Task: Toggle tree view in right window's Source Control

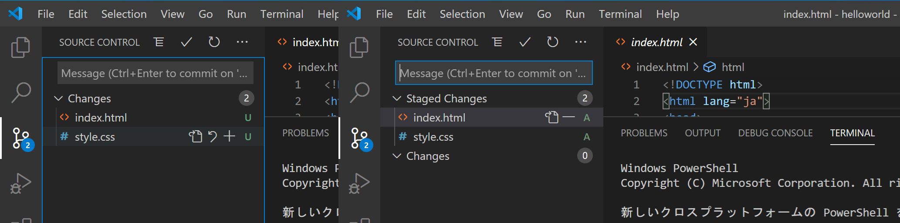Action: tap(497, 42)
